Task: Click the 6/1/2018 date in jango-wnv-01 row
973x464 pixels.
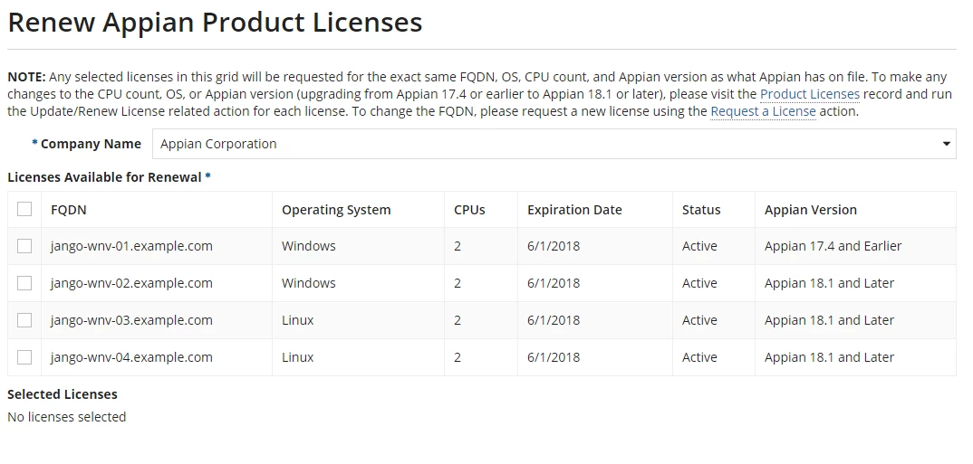Action: point(554,246)
